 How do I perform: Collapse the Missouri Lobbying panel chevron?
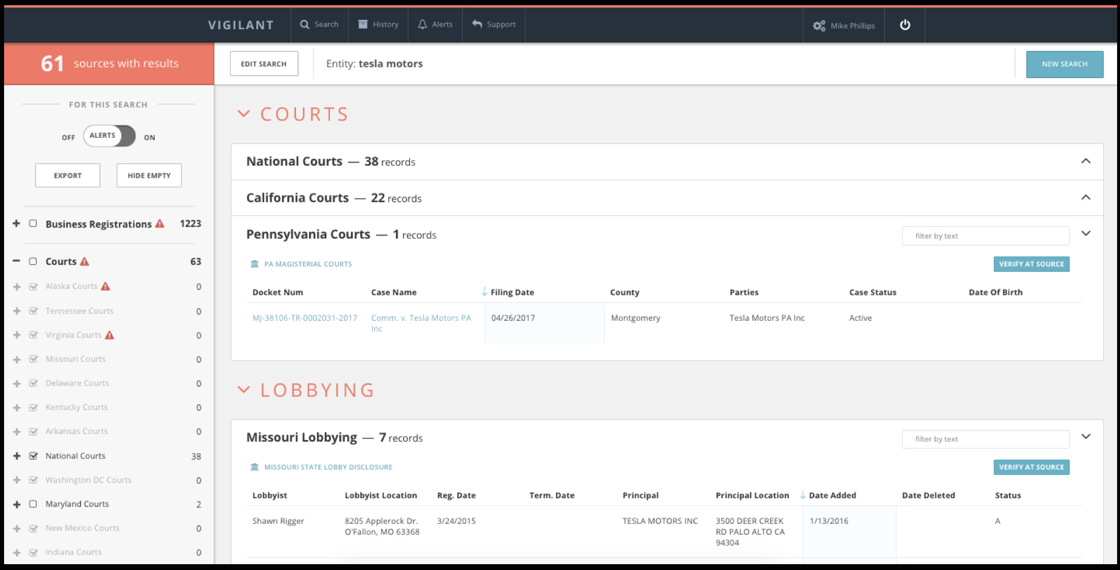(x=1086, y=436)
